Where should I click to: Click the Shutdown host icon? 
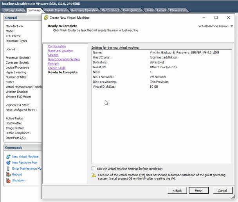pos(8,181)
